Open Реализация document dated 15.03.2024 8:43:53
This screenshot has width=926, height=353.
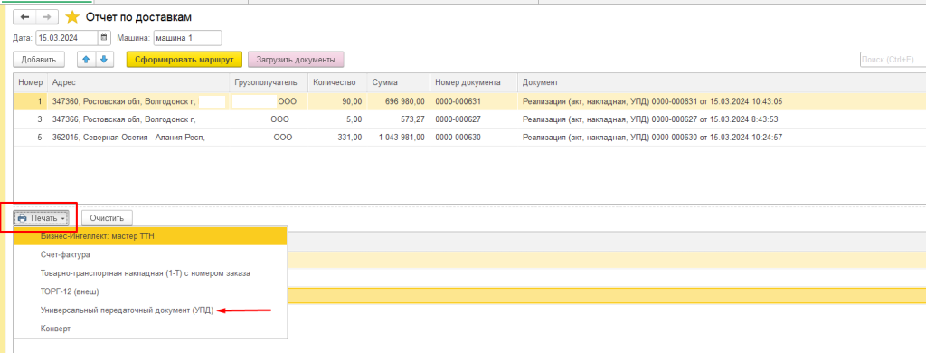(722, 119)
